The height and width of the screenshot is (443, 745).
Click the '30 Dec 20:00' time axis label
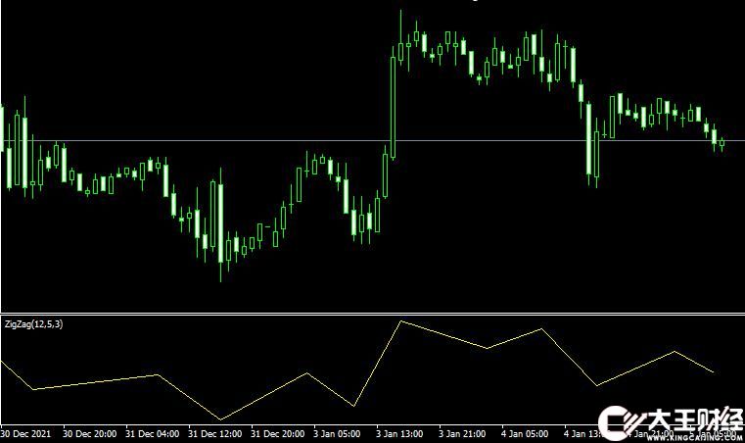[89, 434]
